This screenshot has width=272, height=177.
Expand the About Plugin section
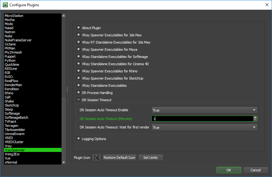coord(79,28)
